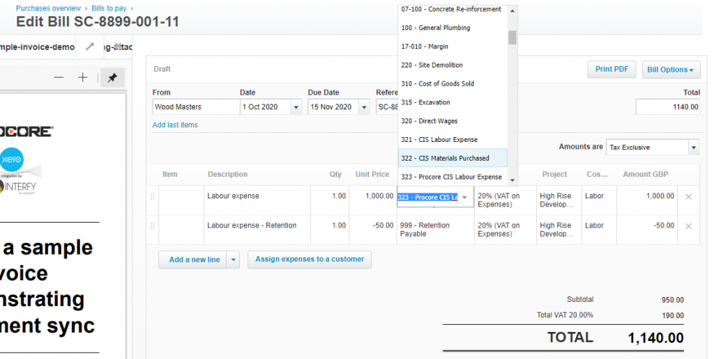Open the Bill Options menu

(671, 70)
